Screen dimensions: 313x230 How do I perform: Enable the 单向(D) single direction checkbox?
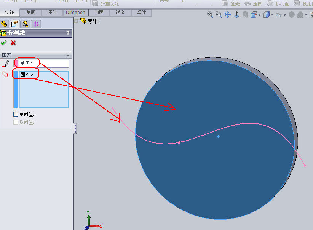coord(16,114)
